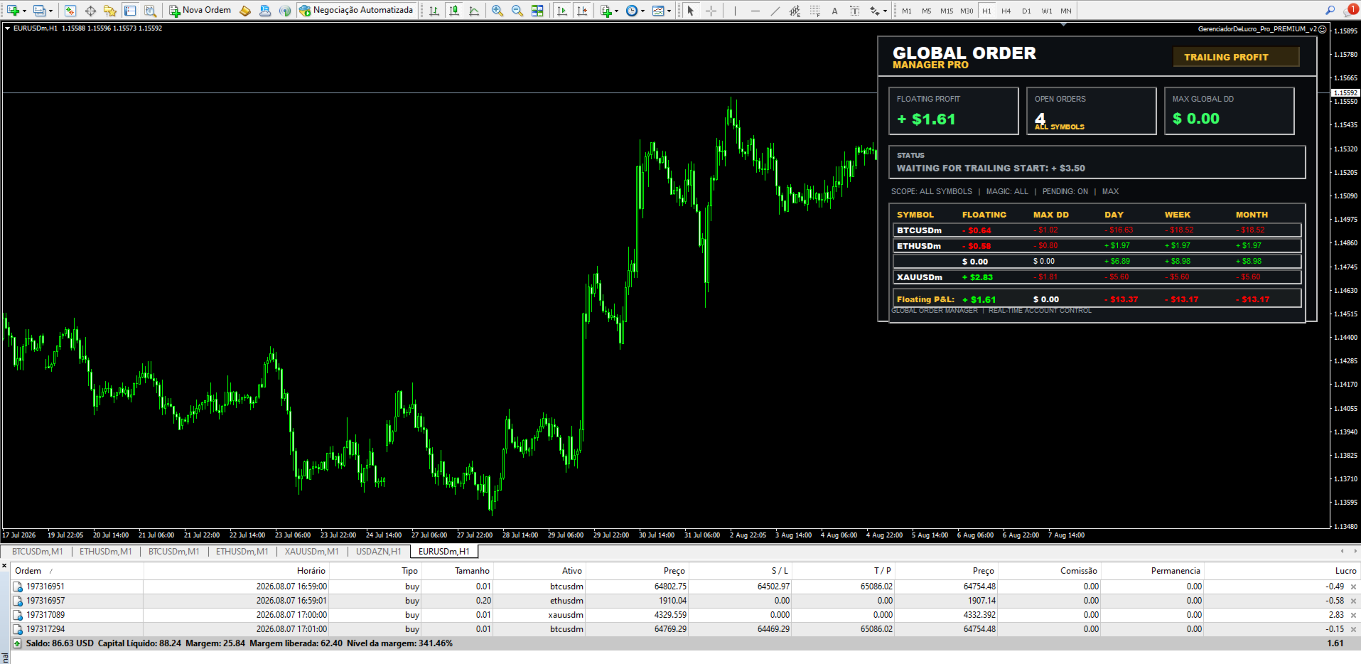Draw a trendline tool
This screenshot has width=1361, height=664.
pos(775,11)
